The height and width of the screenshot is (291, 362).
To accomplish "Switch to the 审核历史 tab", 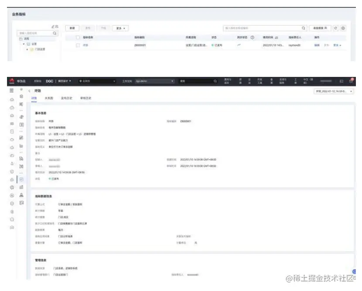I will click(85, 98).
